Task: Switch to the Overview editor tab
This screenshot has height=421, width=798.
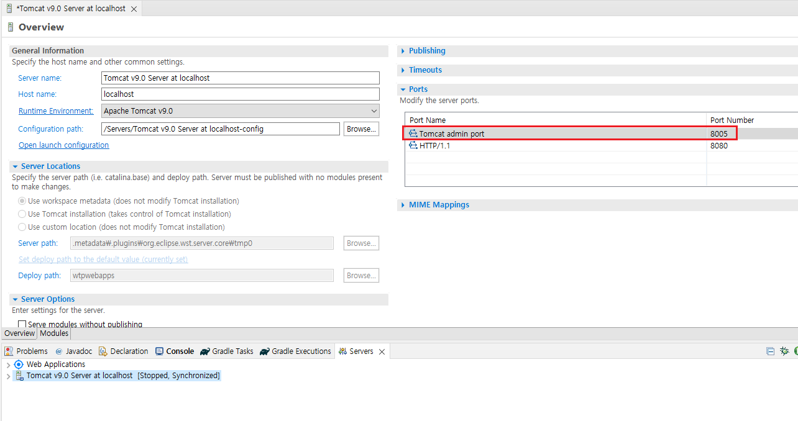Action: [x=19, y=333]
